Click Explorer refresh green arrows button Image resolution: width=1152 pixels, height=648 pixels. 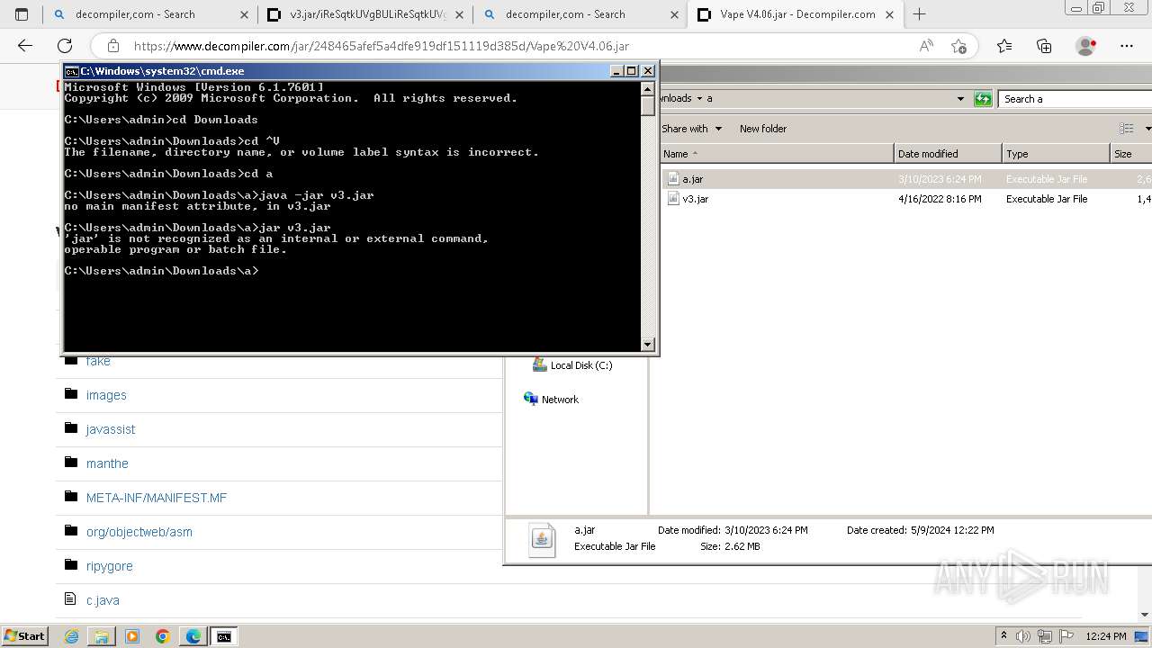pos(983,99)
